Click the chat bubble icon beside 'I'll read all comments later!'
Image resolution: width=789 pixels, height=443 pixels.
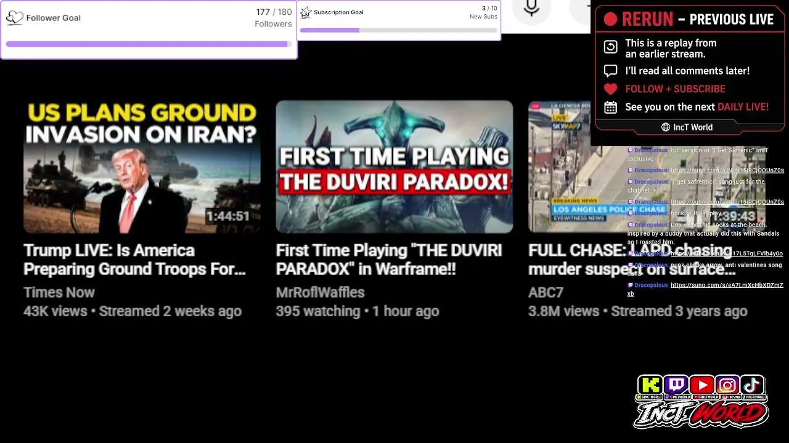click(x=610, y=71)
